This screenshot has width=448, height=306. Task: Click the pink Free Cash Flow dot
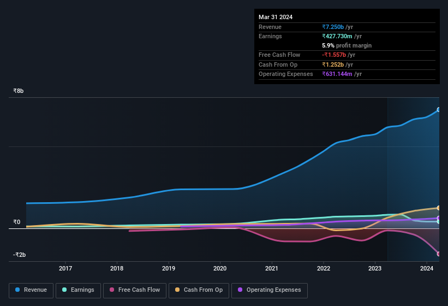pos(112,290)
